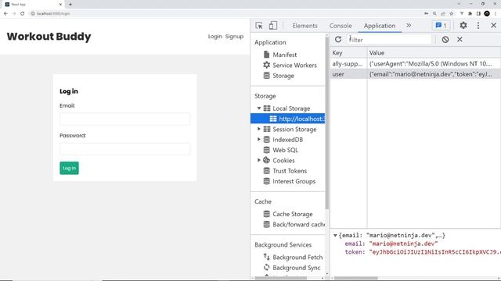
Task: Expand the IndexedDB tree node
Action: pyautogui.click(x=259, y=140)
